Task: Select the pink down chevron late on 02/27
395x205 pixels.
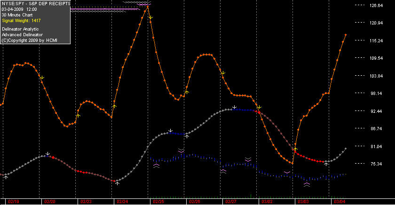Action: [x=248, y=159]
